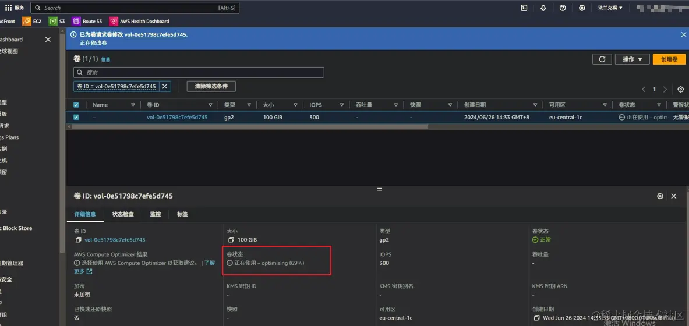Screen dimensions: 689x326
Task: Open the Route 53 shortcut
Action: (87, 21)
